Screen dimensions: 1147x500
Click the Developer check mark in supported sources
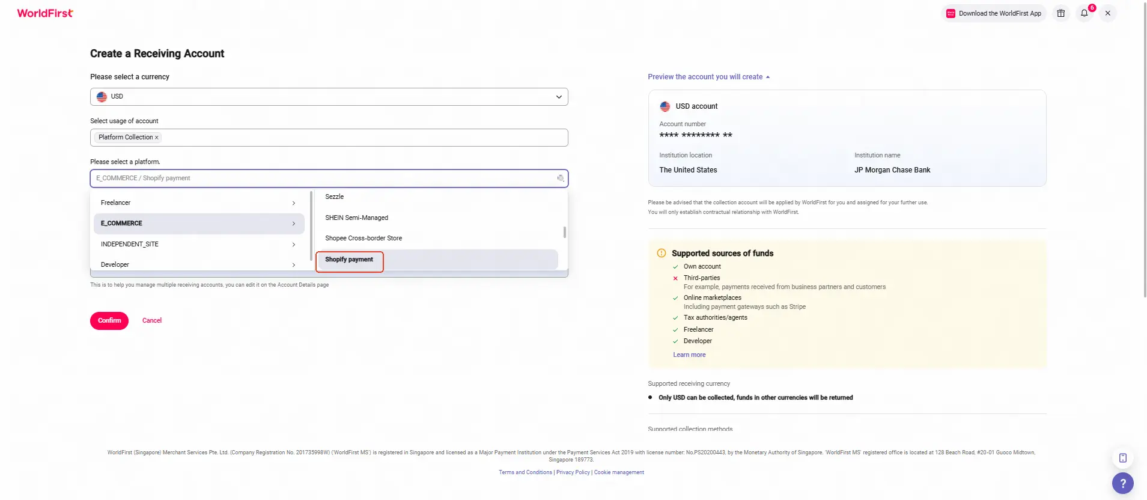click(675, 341)
